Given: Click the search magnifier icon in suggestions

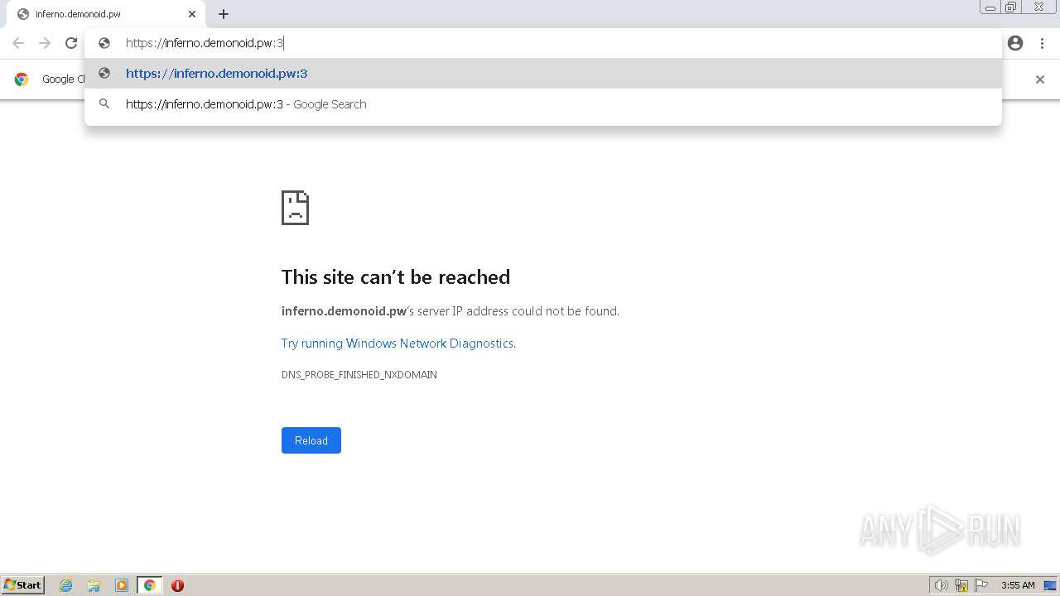Looking at the screenshot, I should click(x=104, y=104).
